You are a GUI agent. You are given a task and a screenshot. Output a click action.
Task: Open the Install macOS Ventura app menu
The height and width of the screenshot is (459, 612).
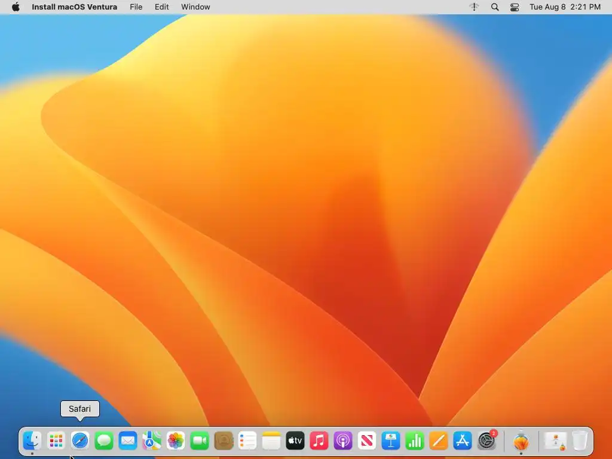74,7
